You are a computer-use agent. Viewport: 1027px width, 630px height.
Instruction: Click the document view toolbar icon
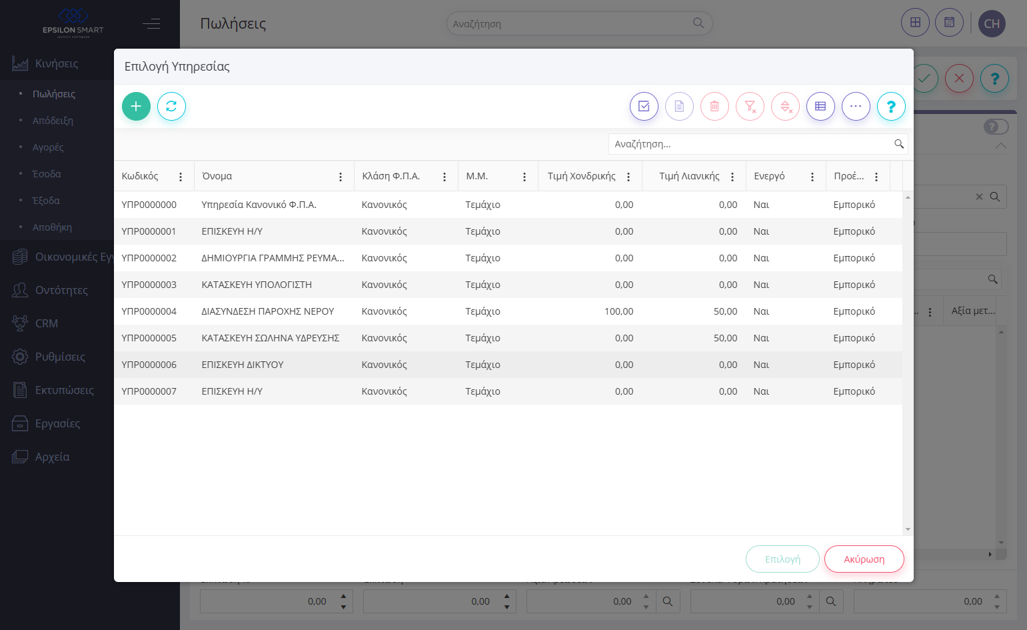point(679,106)
